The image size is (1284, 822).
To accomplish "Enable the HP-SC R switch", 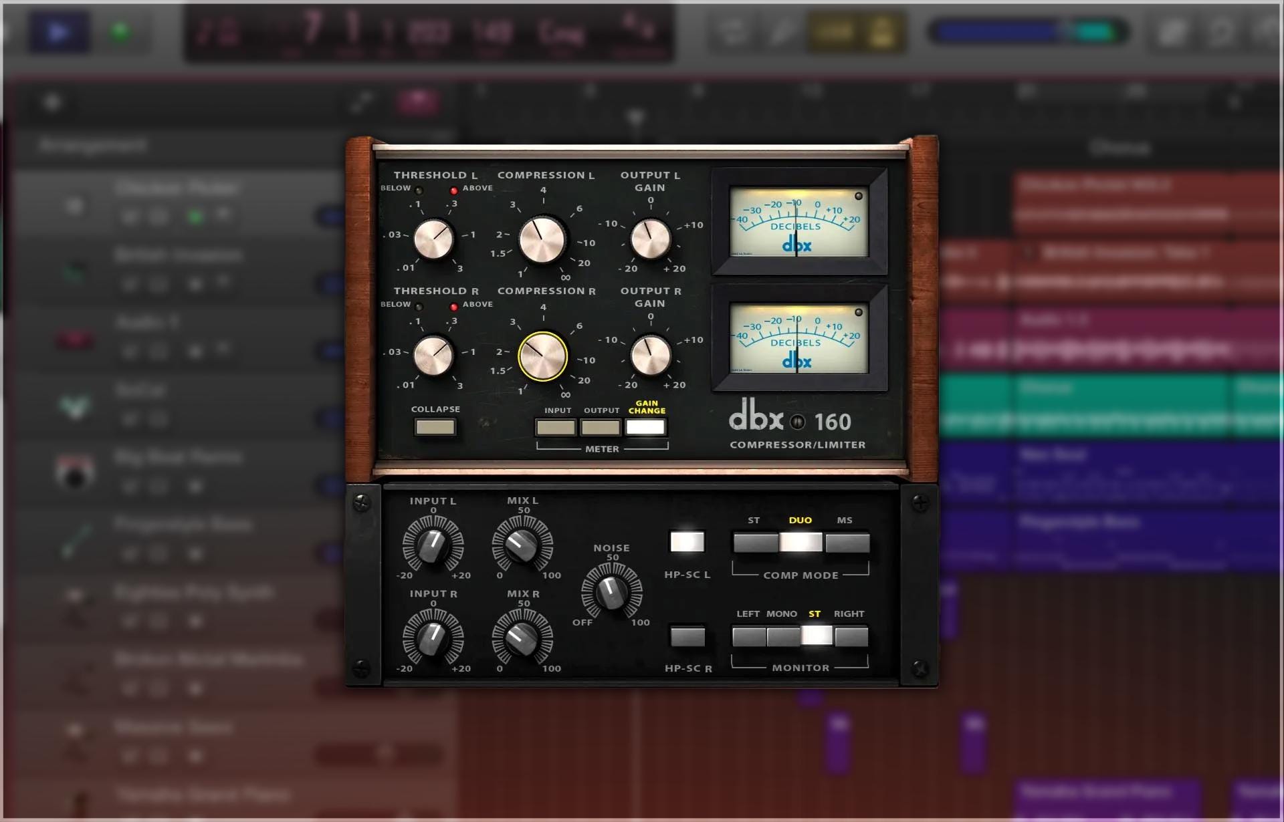I will [687, 636].
